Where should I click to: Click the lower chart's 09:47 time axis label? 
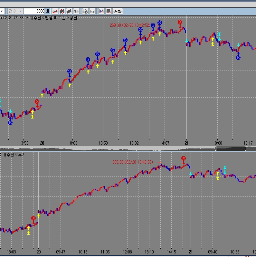(61, 252)
